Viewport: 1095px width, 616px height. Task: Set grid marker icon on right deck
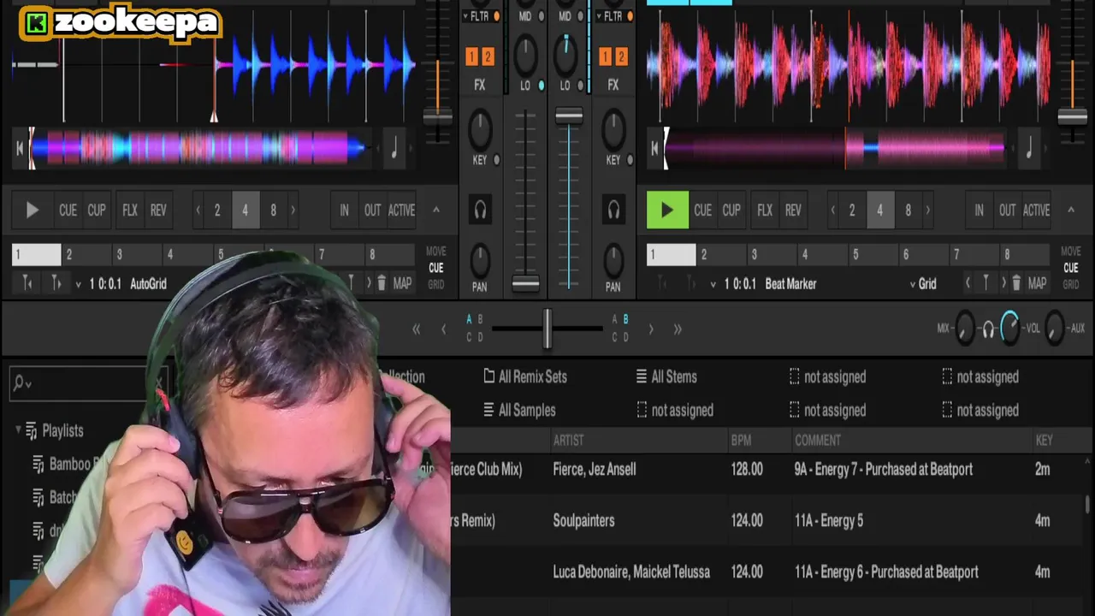[x=985, y=283]
